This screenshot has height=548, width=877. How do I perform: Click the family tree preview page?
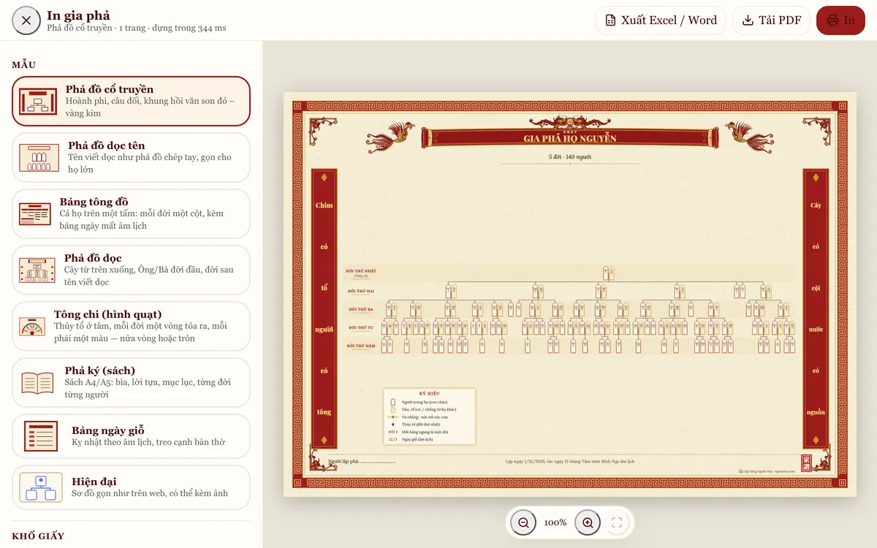570,294
